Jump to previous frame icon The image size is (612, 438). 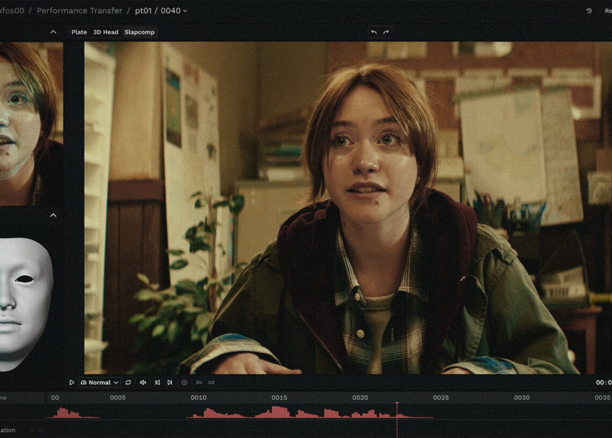[x=157, y=383]
